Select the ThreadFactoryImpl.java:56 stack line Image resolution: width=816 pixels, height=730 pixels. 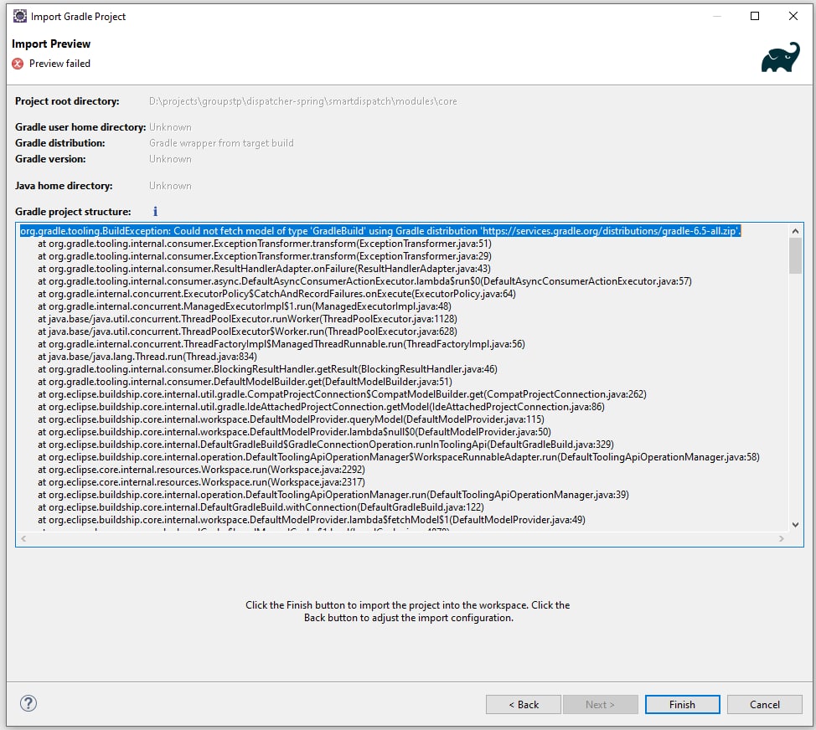[281, 344]
